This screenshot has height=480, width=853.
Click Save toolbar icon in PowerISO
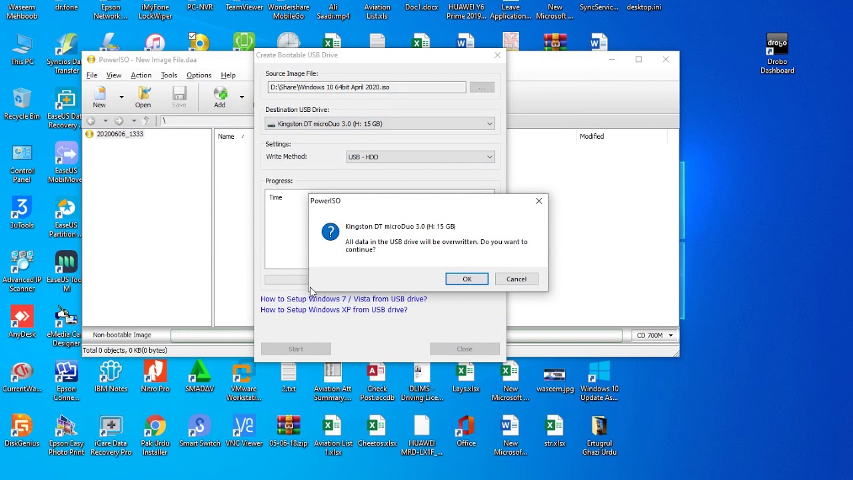coord(179,97)
